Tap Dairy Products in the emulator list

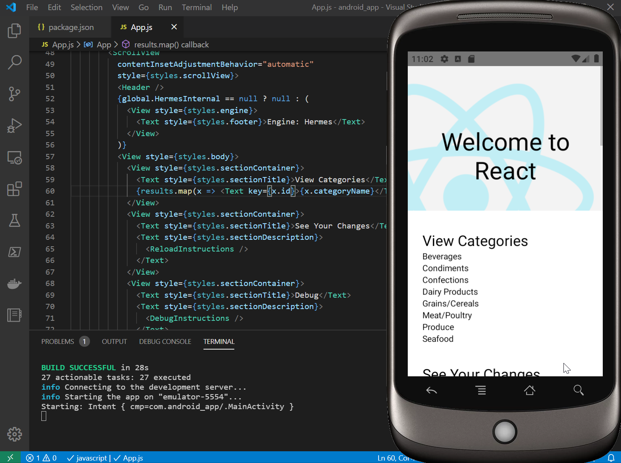pyautogui.click(x=450, y=292)
